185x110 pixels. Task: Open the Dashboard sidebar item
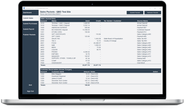point(30,13)
